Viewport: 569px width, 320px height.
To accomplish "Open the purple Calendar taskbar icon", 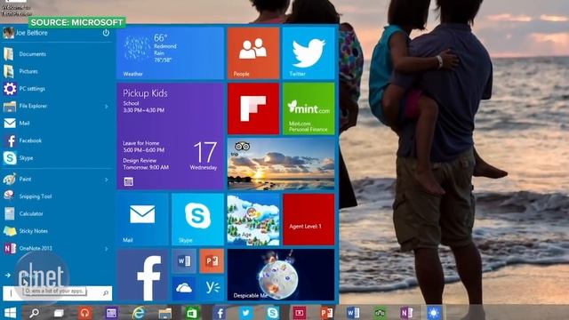I will click(x=111, y=313).
